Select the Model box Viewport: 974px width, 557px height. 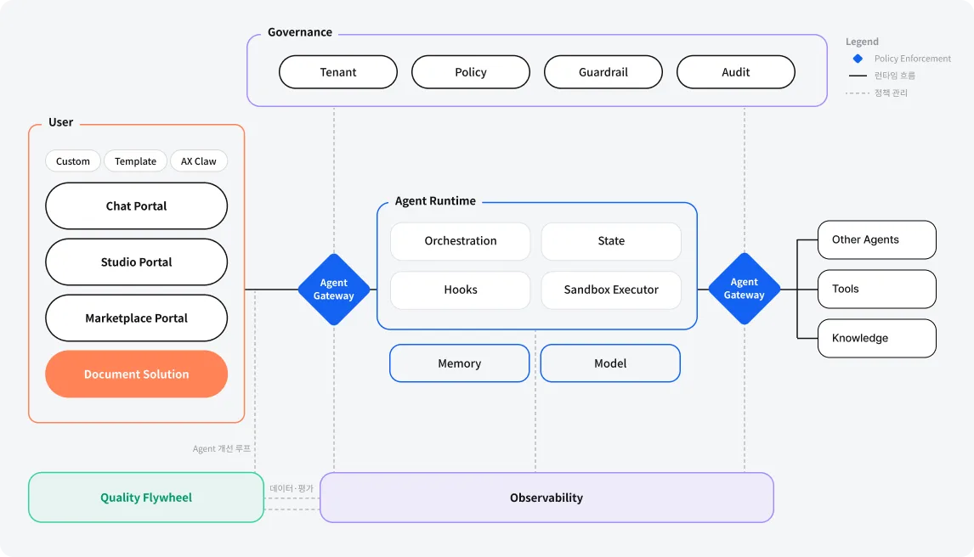pos(610,363)
